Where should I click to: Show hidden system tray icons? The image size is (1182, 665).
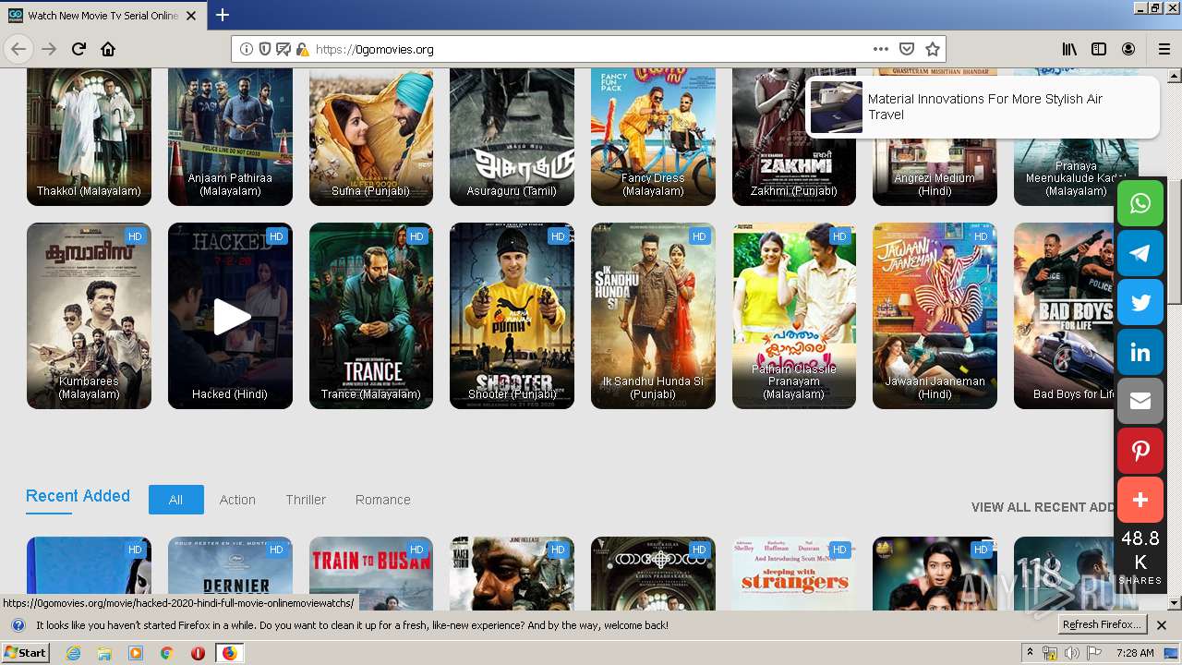[x=1031, y=652]
